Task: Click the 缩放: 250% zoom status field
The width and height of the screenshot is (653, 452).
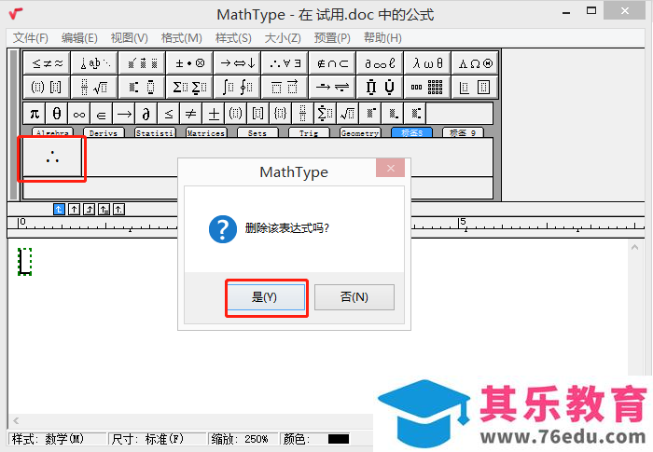Action: [243, 439]
